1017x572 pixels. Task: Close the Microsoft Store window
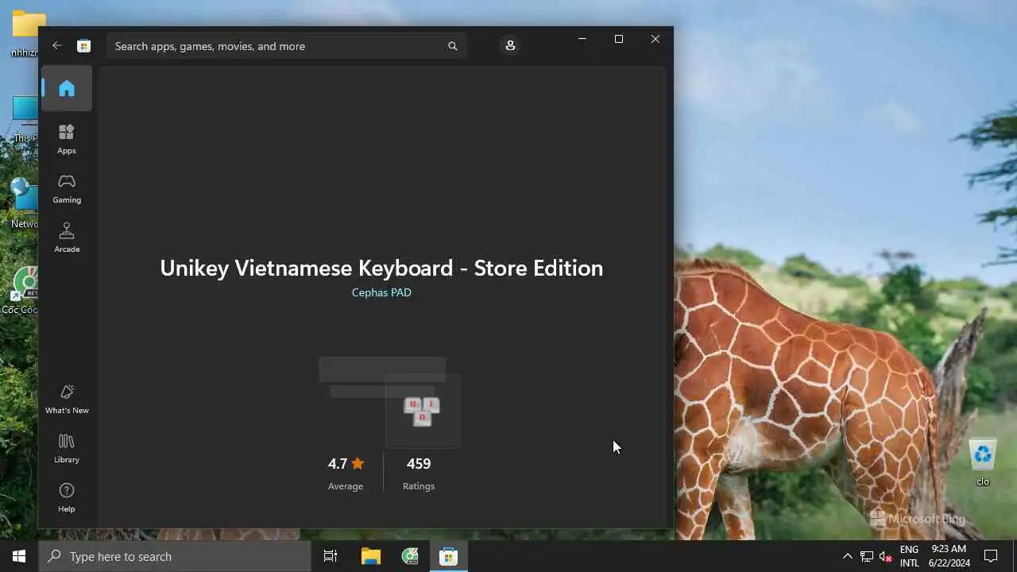point(655,39)
